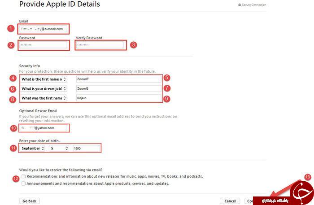Screen dimensions: 314x205
Task: Click the answer field containing ZoomIT
Action: coord(119,79)
